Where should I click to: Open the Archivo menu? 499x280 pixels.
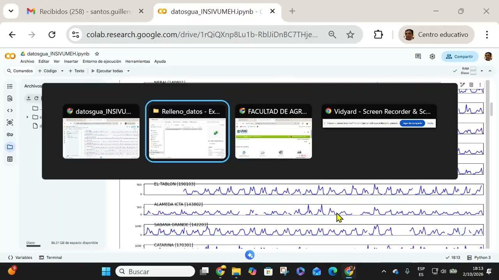pyautogui.click(x=27, y=61)
